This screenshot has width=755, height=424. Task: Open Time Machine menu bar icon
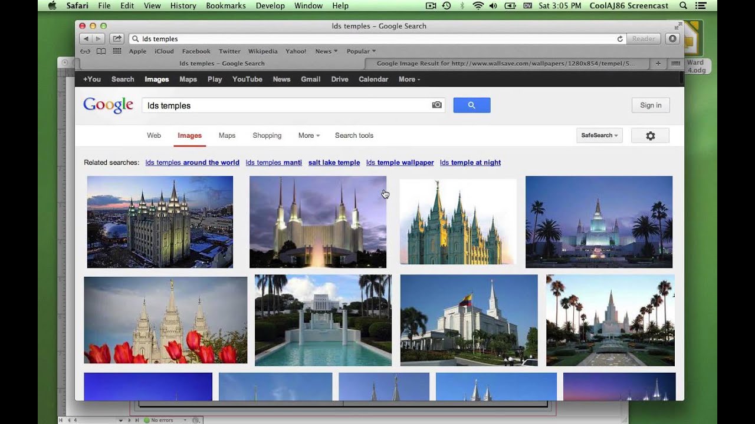coord(447,5)
